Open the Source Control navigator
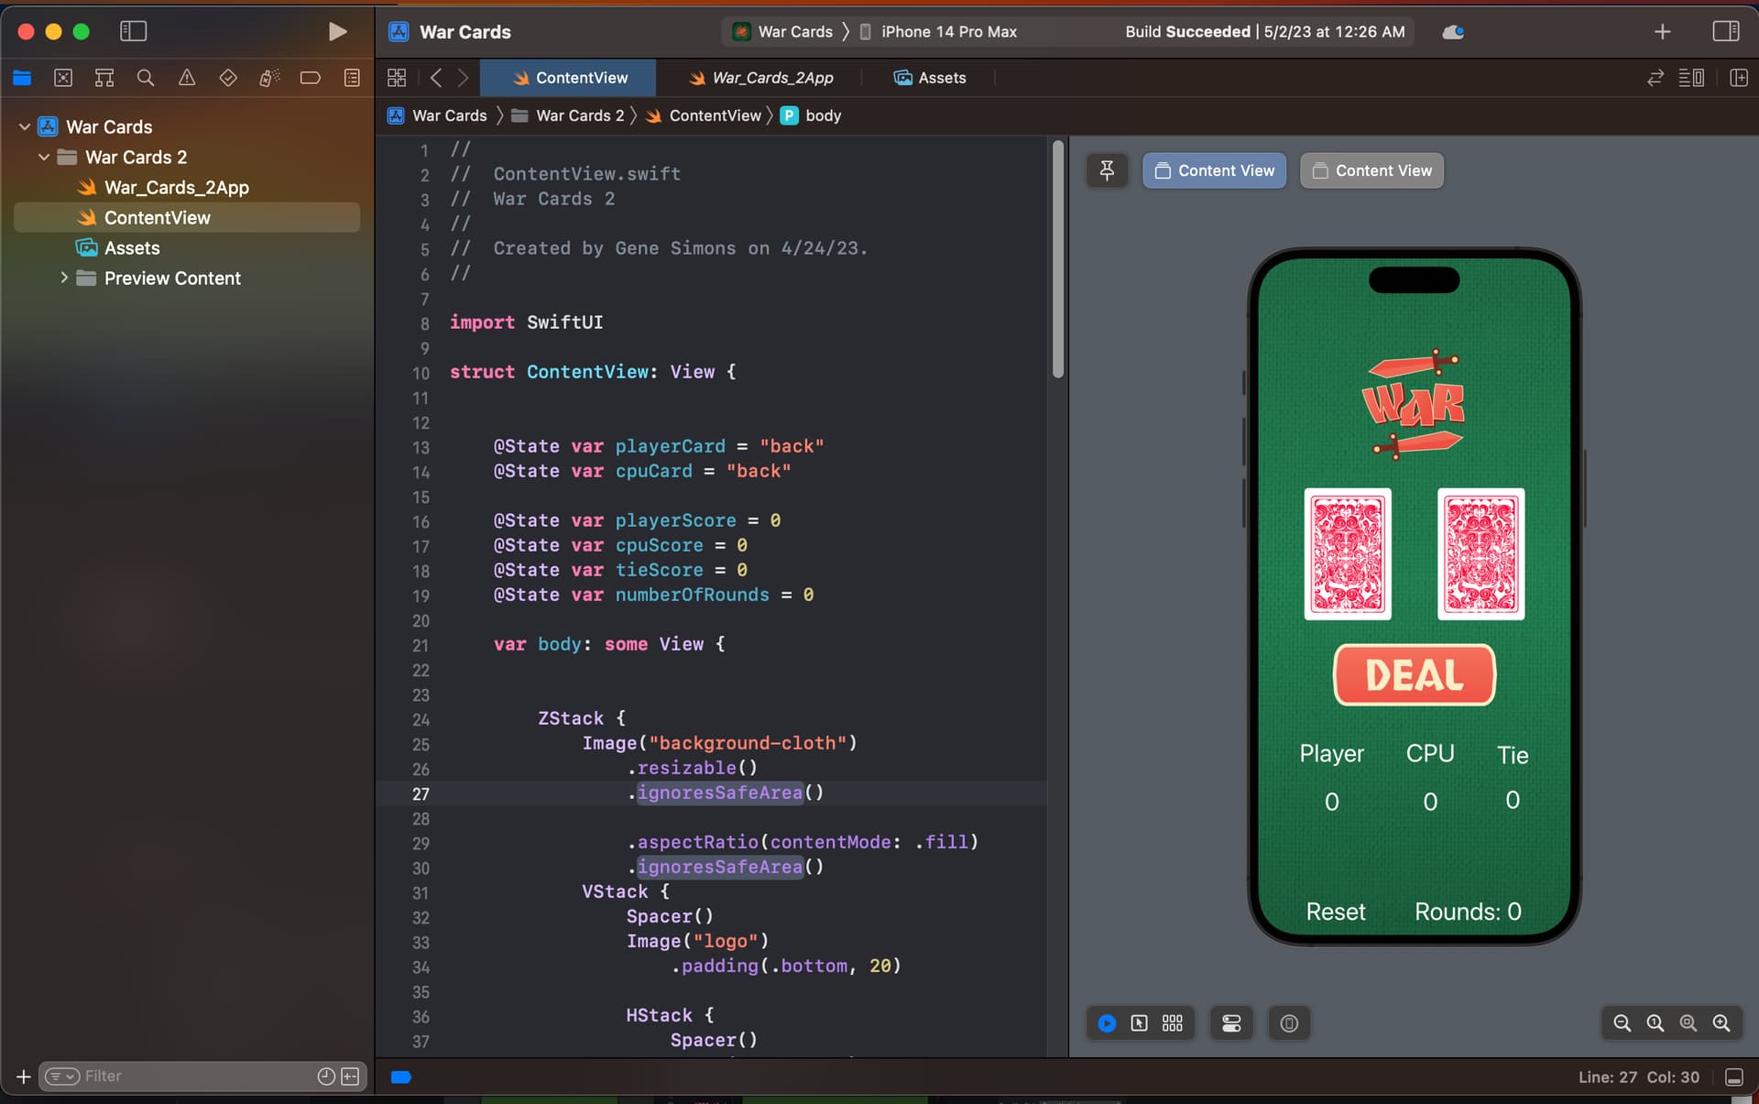The width and height of the screenshot is (1759, 1104). (x=63, y=78)
